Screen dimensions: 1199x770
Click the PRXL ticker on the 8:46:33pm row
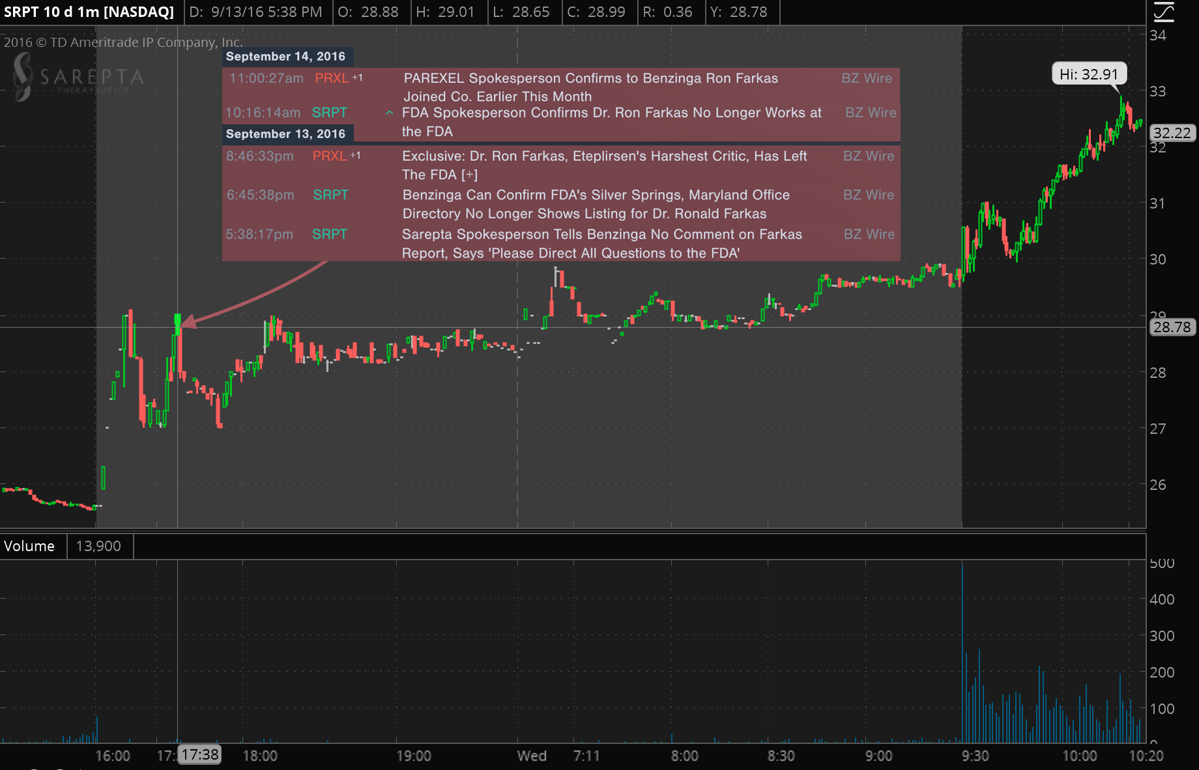(330, 156)
